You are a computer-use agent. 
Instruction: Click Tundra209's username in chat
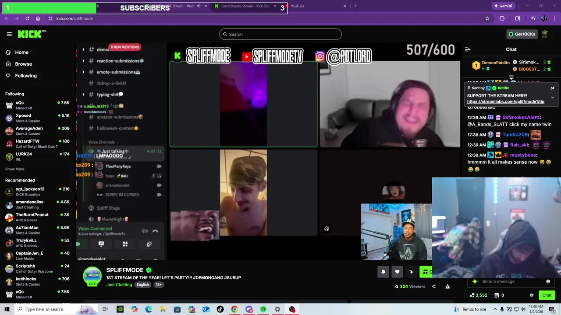coord(515,135)
